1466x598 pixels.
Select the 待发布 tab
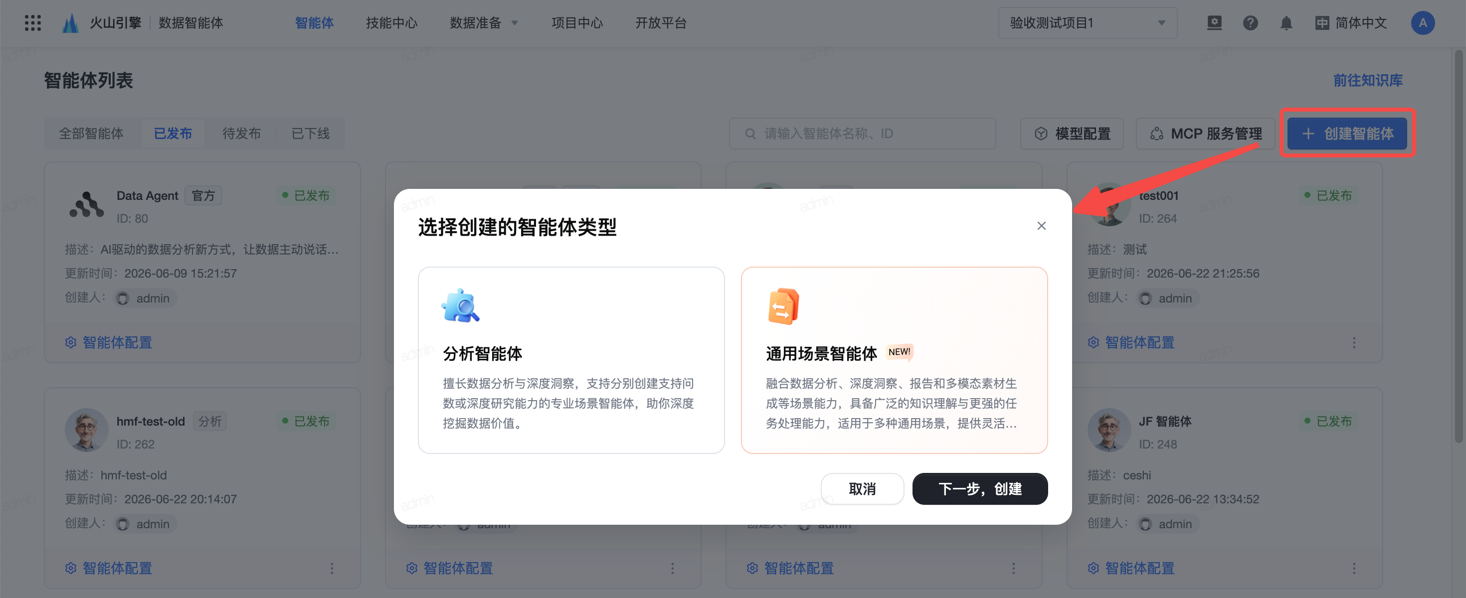[x=241, y=133]
